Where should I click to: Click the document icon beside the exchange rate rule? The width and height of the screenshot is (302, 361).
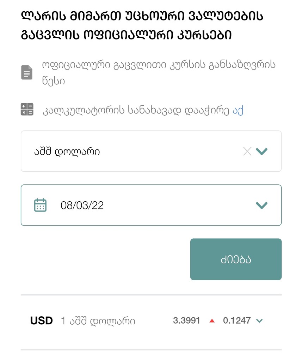(x=27, y=73)
